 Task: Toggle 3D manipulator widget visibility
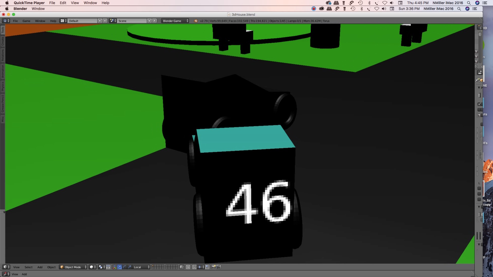click(x=115, y=267)
